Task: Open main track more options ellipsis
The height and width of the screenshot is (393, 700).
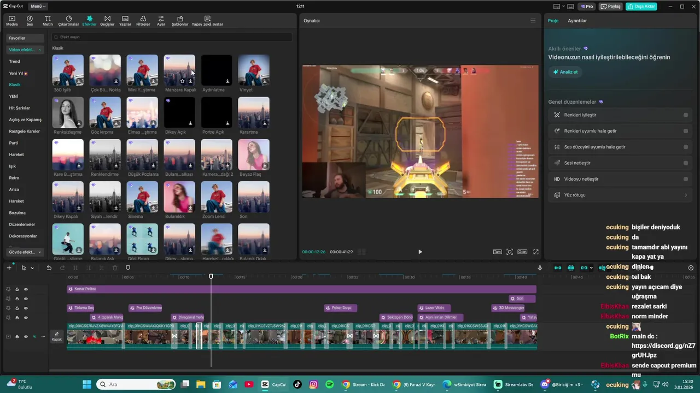Action: [43, 336]
